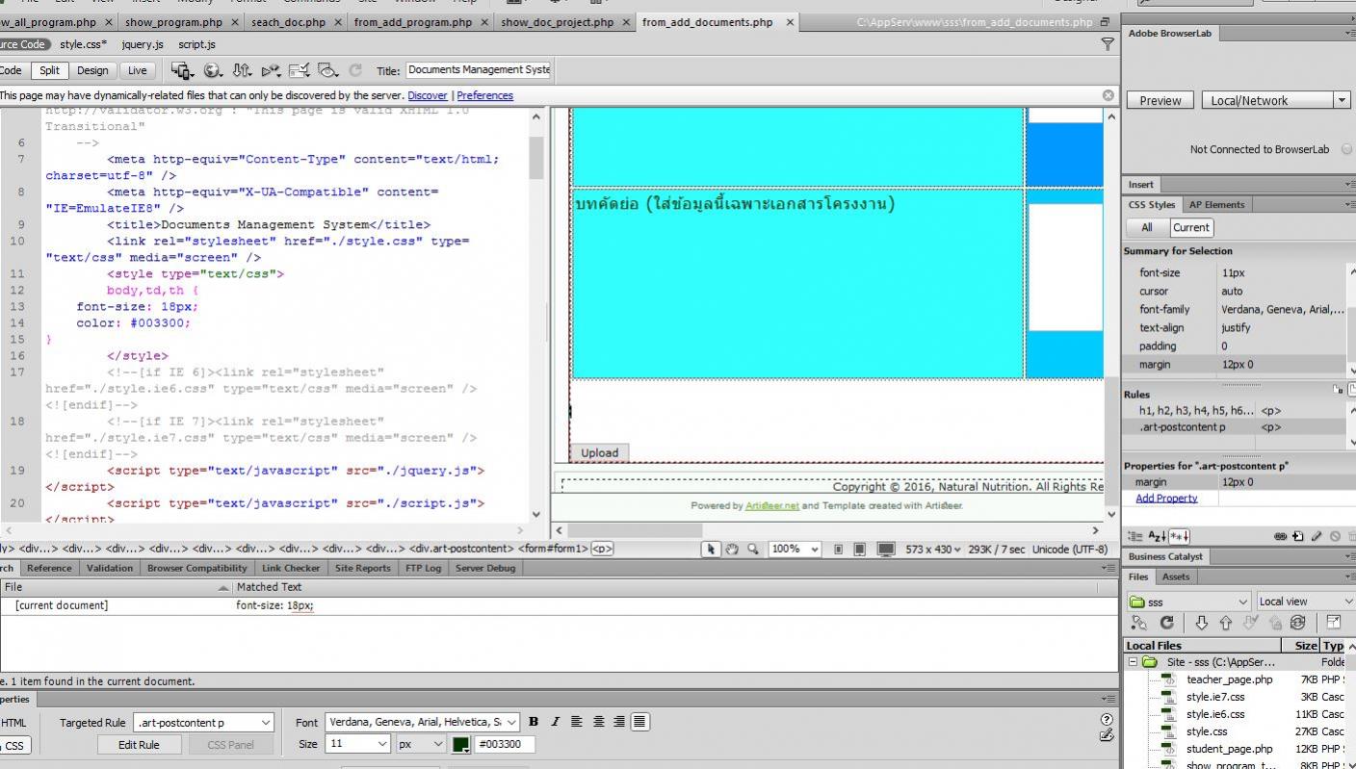The width and height of the screenshot is (1356, 769).
Task: Click the Check Browser Compatibility icon
Action: [300, 70]
